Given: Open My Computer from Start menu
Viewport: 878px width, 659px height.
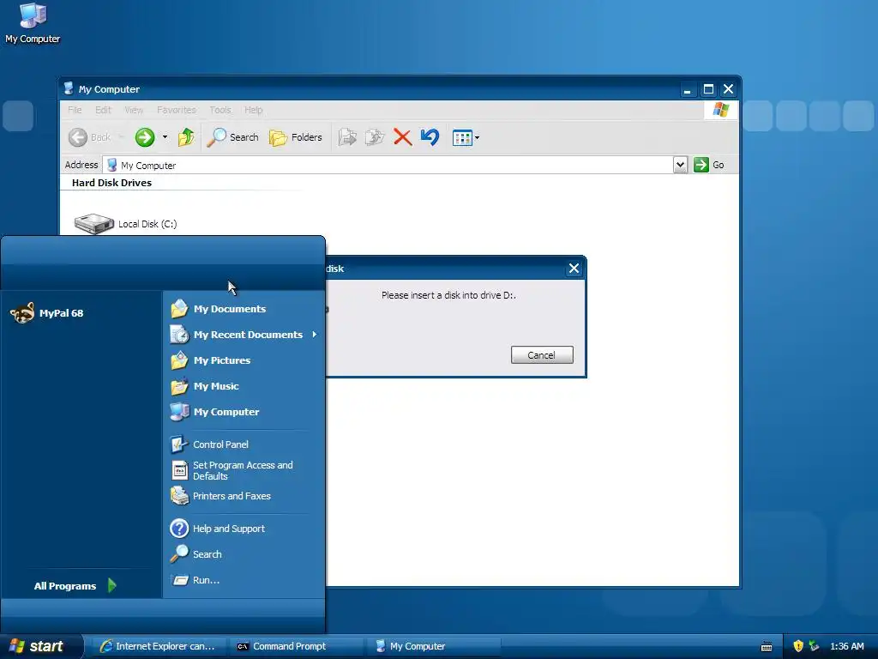Looking at the screenshot, I should [x=215, y=412].
